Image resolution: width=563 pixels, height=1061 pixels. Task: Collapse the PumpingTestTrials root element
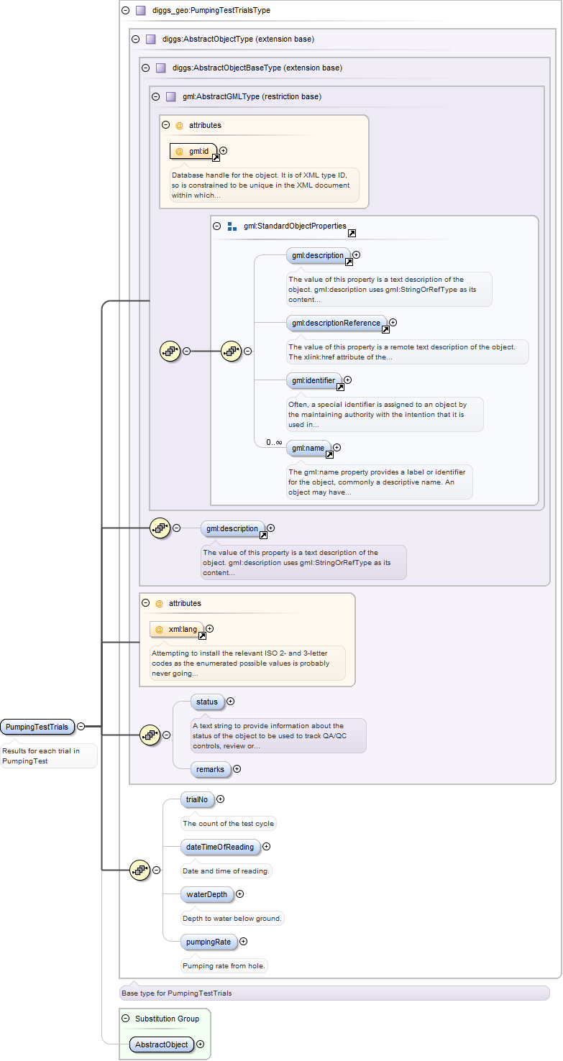[81, 727]
